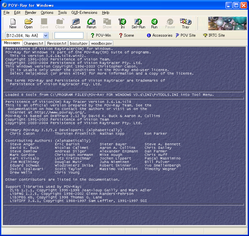Switch to the Revision.txt tab
This screenshot has height=236, width=249.
[x=57, y=43]
